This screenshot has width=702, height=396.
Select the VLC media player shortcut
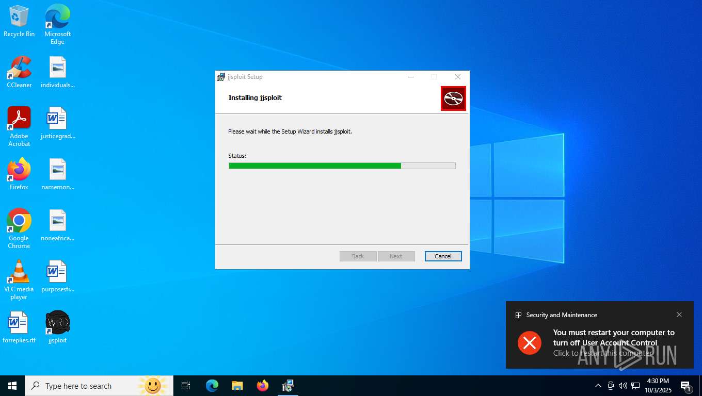[19, 280]
